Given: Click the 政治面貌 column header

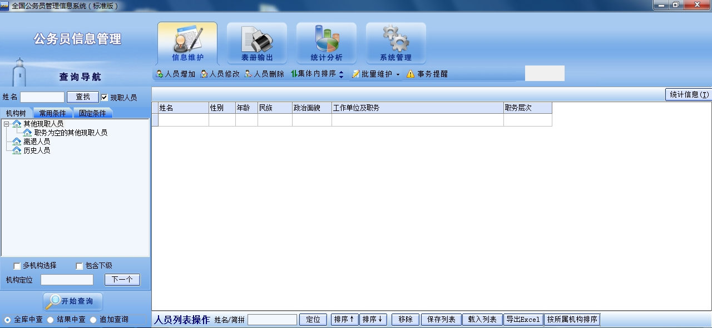Looking at the screenshot, I should point(312,108).
